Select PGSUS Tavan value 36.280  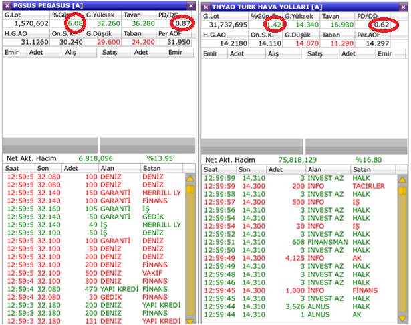tap(143, 23)
